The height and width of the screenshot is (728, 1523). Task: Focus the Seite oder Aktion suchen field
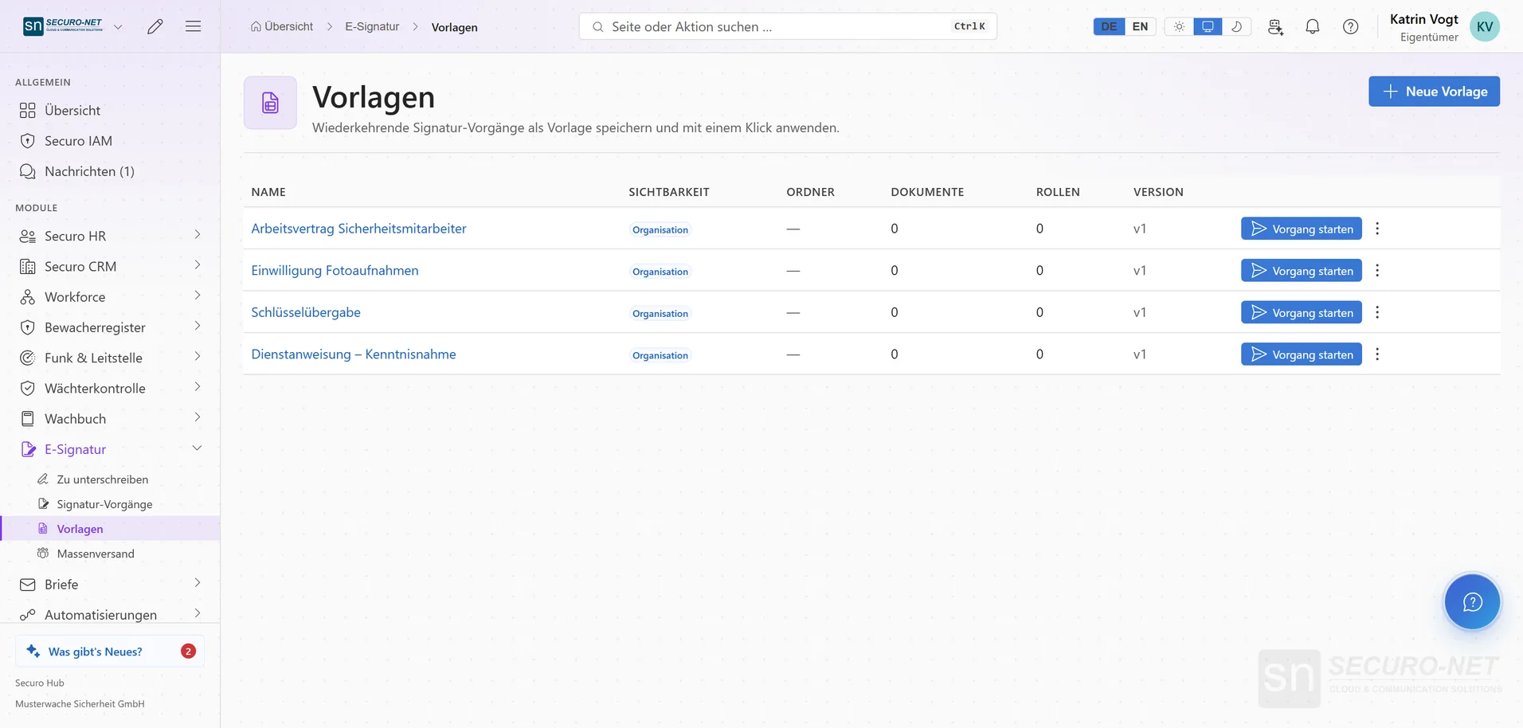[788, 26]
